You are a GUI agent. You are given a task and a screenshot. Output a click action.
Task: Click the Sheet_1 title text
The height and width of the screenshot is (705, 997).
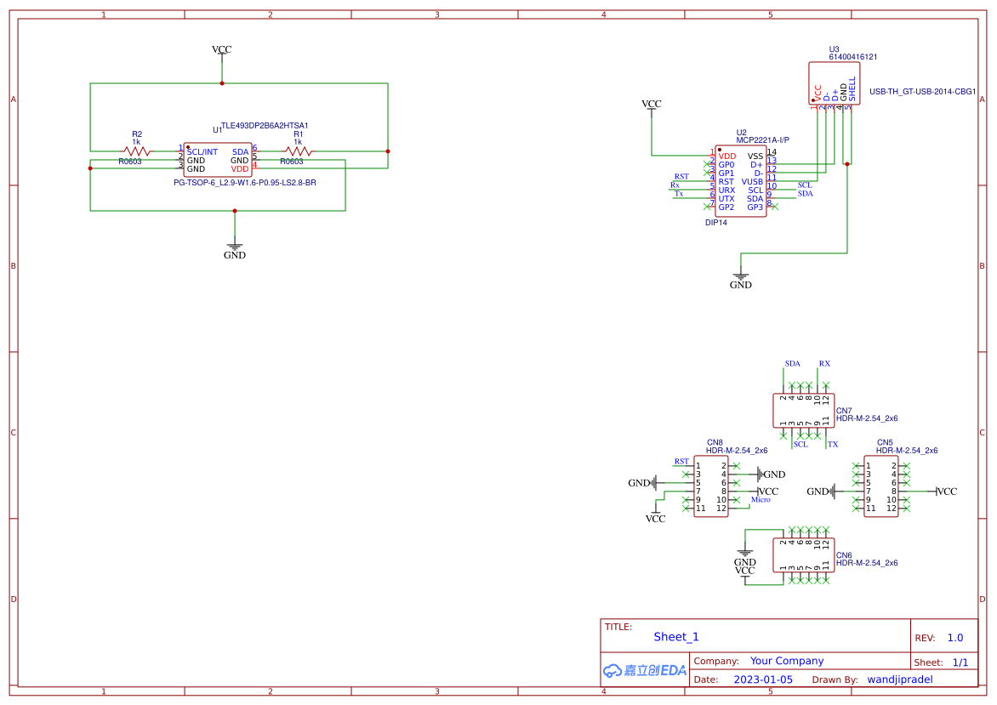coord(675,637)
